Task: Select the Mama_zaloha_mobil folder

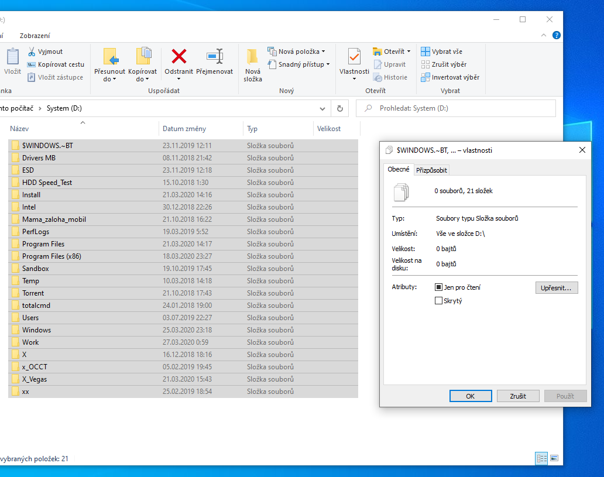Action: click(x=183, y=219)
